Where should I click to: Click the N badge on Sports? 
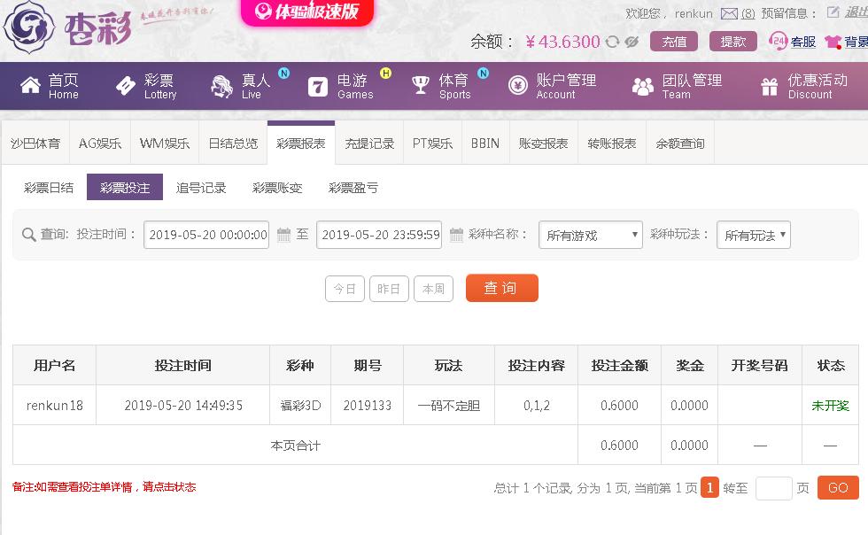pos(484,74)
